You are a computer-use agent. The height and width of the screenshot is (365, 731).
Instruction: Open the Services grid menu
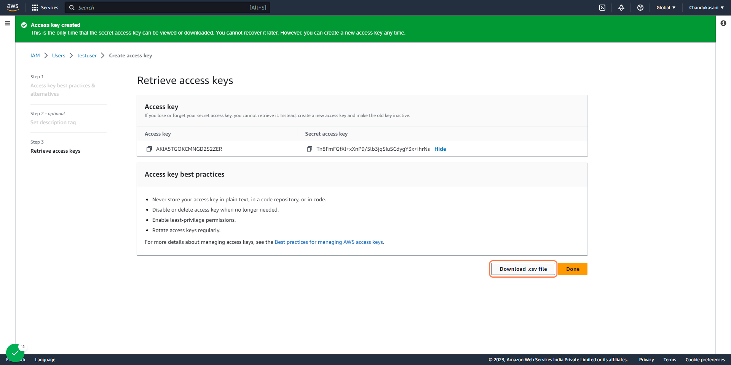(45, 8)
